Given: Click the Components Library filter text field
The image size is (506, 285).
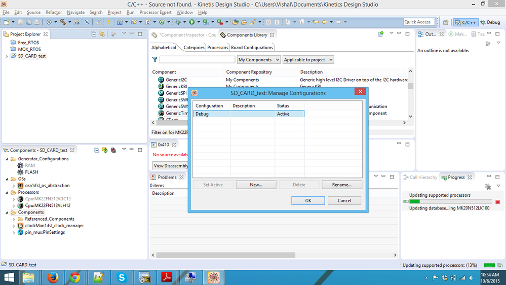Looking at the screenshot, I should [x=197, y=59].
